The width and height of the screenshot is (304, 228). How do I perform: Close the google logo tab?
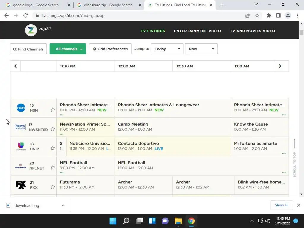point(69,5)
